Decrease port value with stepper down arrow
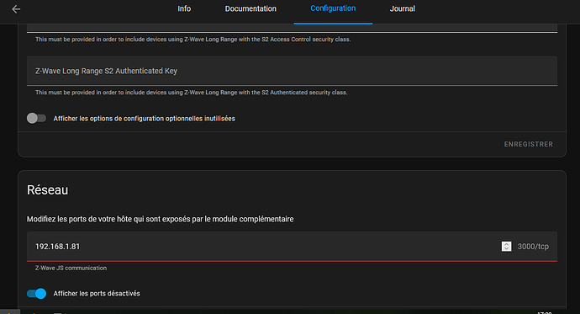Screen dimensions: 580x314 pyautogui.click(x=506, y=249)
